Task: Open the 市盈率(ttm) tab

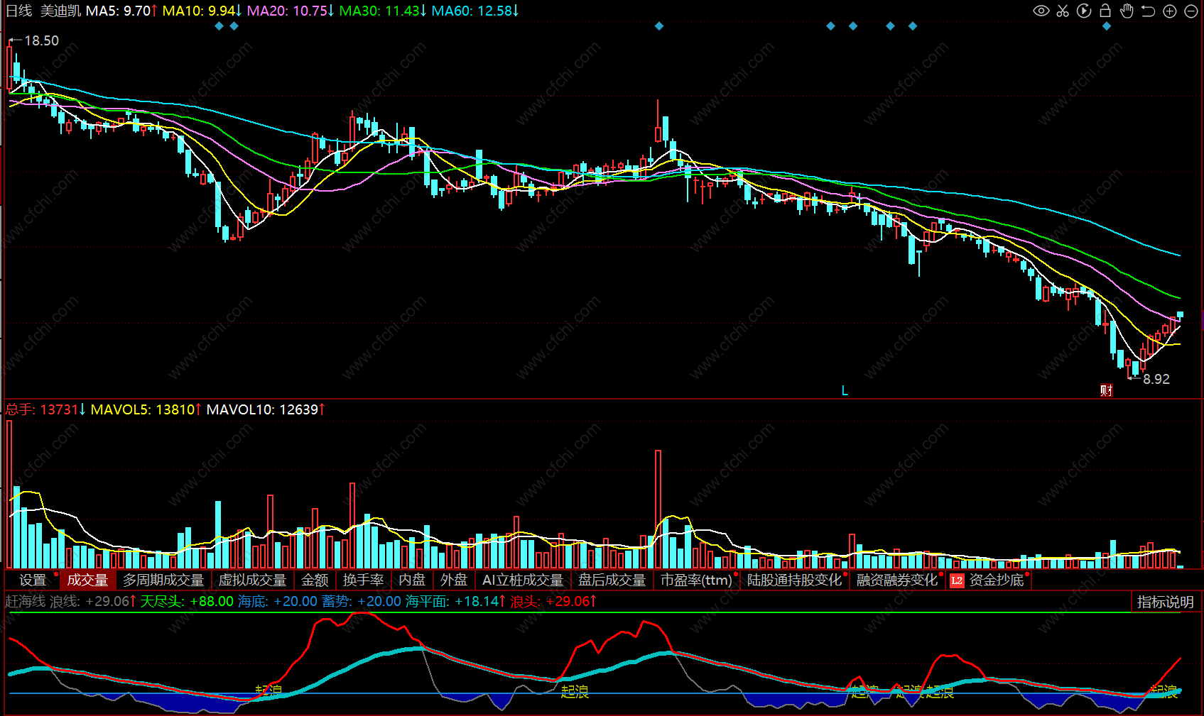Action: [x=697, y=580]
